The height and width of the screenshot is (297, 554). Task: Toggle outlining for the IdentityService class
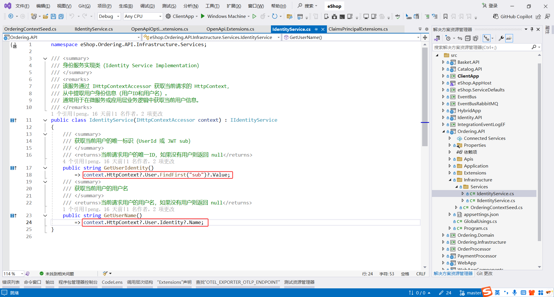(45, 120)
